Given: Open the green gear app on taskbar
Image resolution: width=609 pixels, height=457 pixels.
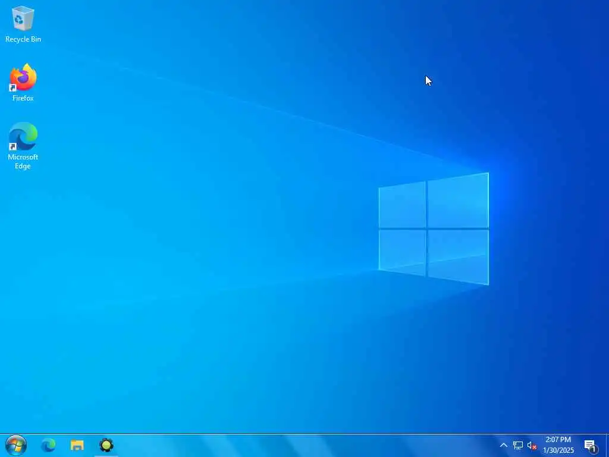Looking at the screenshot, I should [x=106, y=445].
